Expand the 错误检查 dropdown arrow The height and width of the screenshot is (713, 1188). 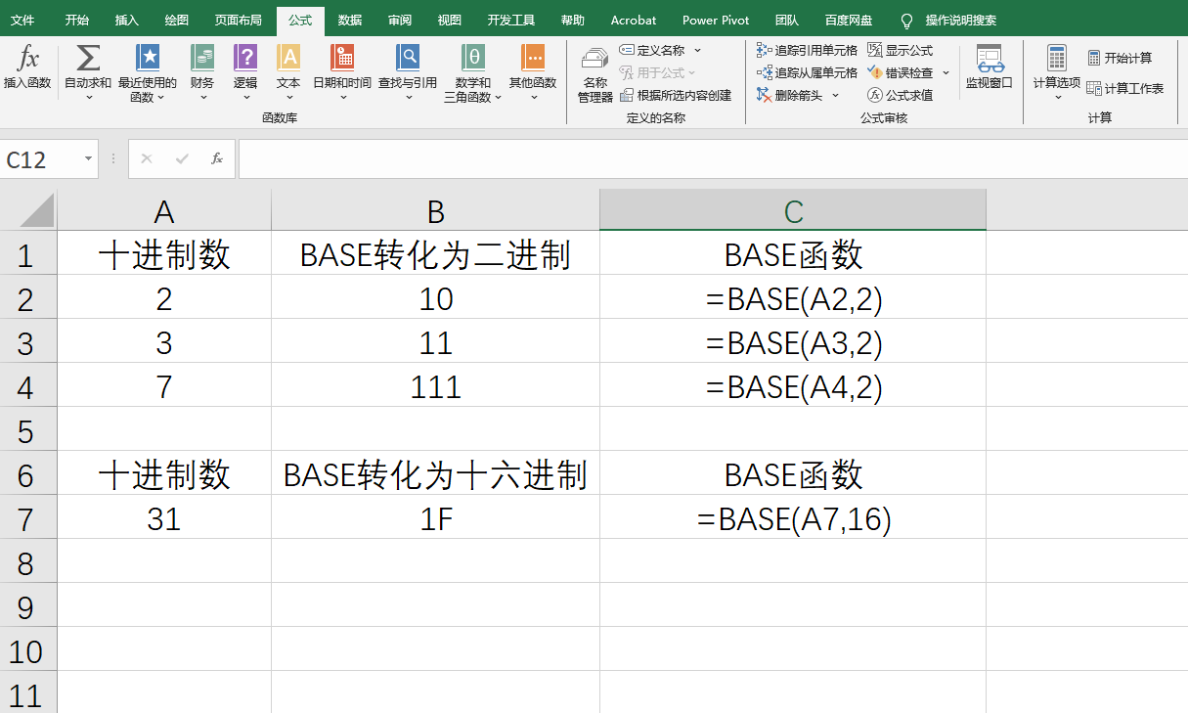(x=946, y=72)
